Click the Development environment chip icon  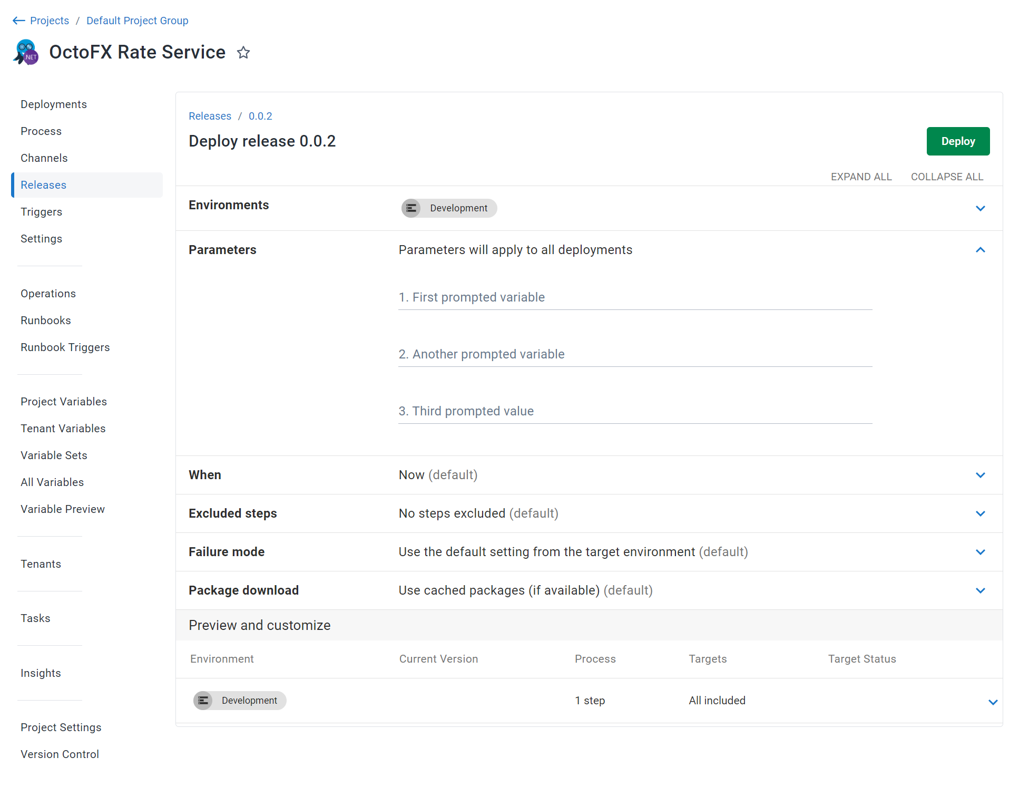point(411,208)
